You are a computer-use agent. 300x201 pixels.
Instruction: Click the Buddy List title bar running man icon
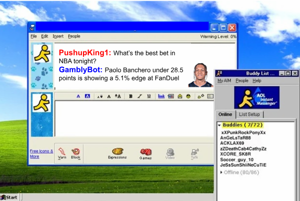pyautogui.click(x=219, y=73)
